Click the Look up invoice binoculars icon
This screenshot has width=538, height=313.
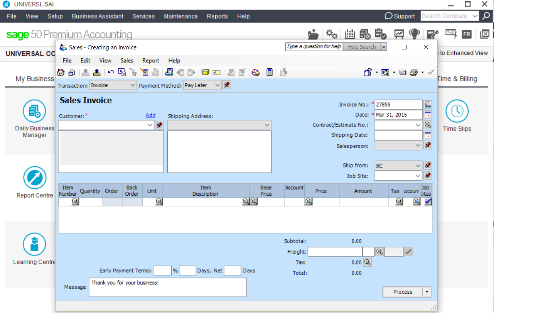coord(169,72)
